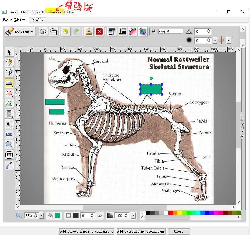The width and height of the screenshot is (250, 235).
Task: Expand the opacity dropdown arrow
Action: pyautogui.click(x=133, y=216)
